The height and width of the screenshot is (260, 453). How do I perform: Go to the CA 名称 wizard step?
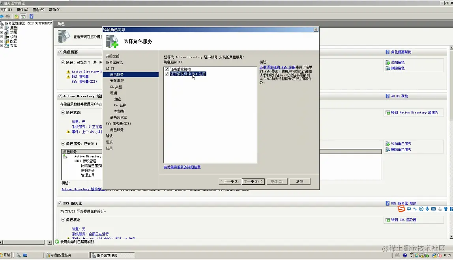120,105
